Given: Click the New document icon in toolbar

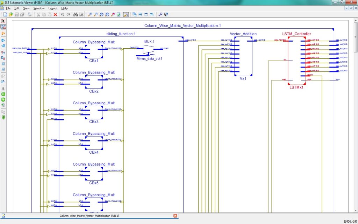Looking at the screenshot, I should click(x=5, y=15).
